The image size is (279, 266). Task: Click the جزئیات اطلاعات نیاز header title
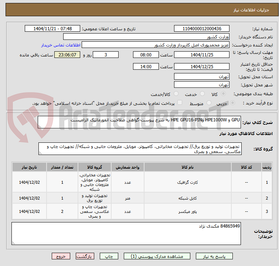pos(251,10)
